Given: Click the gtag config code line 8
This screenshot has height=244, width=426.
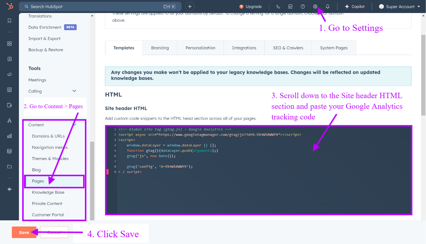Looking at the screenshot, I should pyautogui.click(x=160, y=167).
